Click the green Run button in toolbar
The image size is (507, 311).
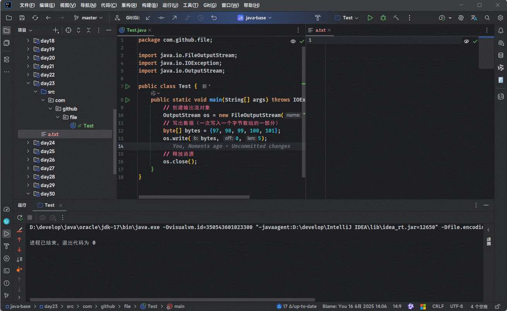coord(370,18)
